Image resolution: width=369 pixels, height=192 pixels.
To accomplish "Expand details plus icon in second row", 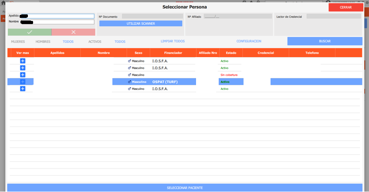I will pos(23,68).
